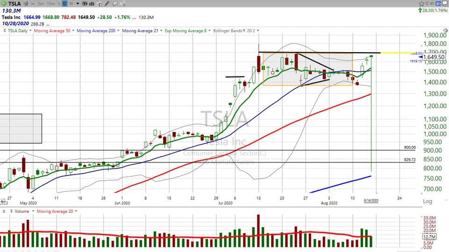Click the Log scale button
The height and width of the screenshot is (252, 449).
coord(427,201)
